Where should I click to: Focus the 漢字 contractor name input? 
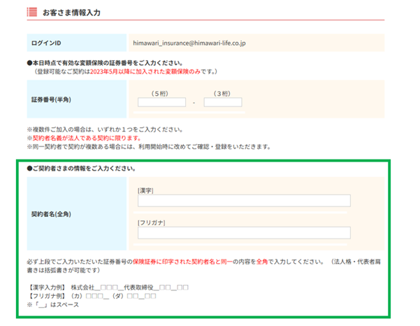pos(243,201)
